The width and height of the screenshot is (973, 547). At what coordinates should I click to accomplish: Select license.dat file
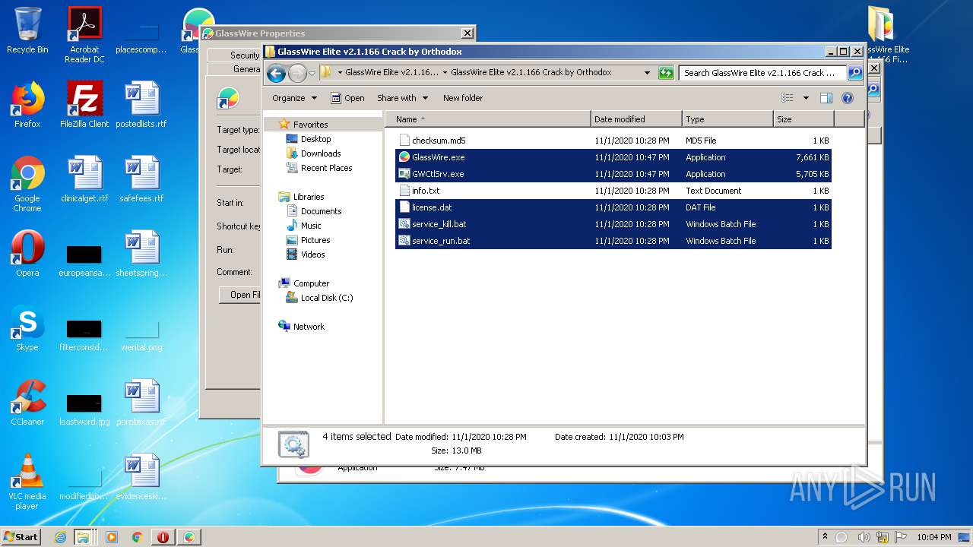[613, 207]
